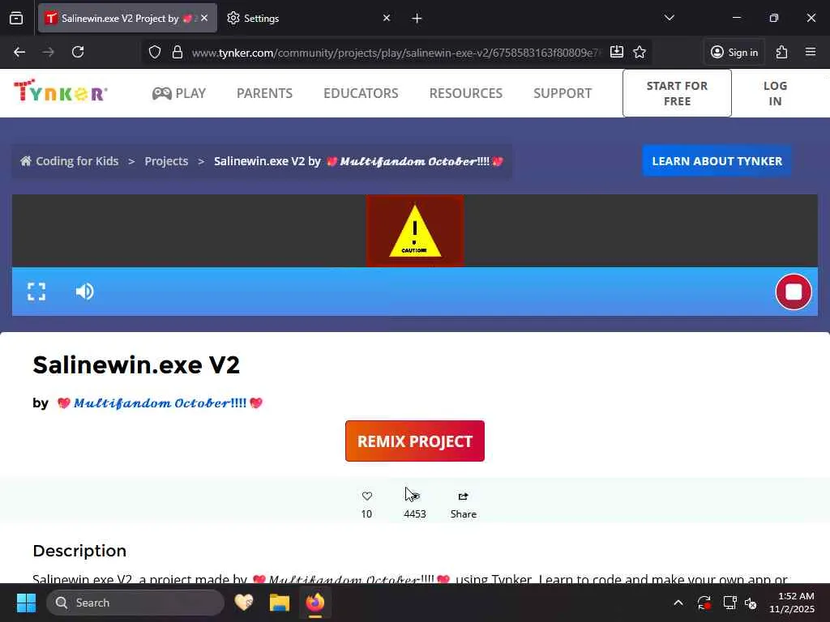Open the Coding for Kids breadcrumb link
This screenshot has height=622, width=830.
pos(70,161)
